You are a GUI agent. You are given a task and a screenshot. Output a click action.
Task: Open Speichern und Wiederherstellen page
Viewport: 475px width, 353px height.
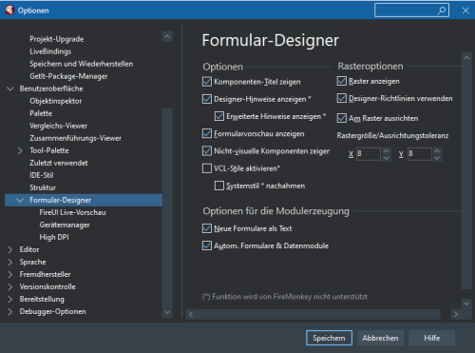point(82,64)
